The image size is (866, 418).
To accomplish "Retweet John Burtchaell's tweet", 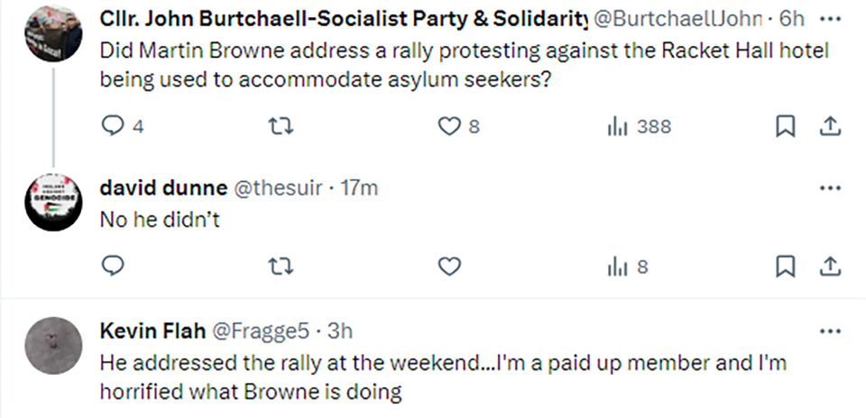I will coord(282,127).
